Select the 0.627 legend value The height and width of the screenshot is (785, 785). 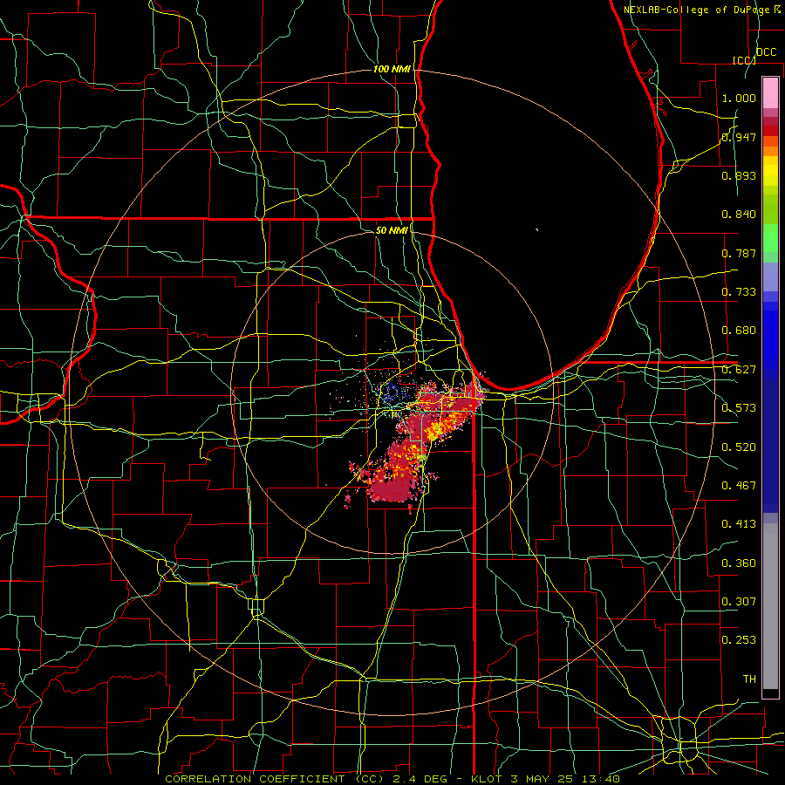pyautogui.click(x=739, y=370)
